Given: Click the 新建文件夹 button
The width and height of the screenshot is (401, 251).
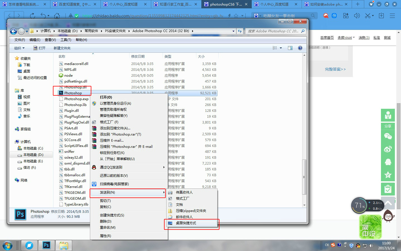Looking at the screenshot, I should 62,48.
